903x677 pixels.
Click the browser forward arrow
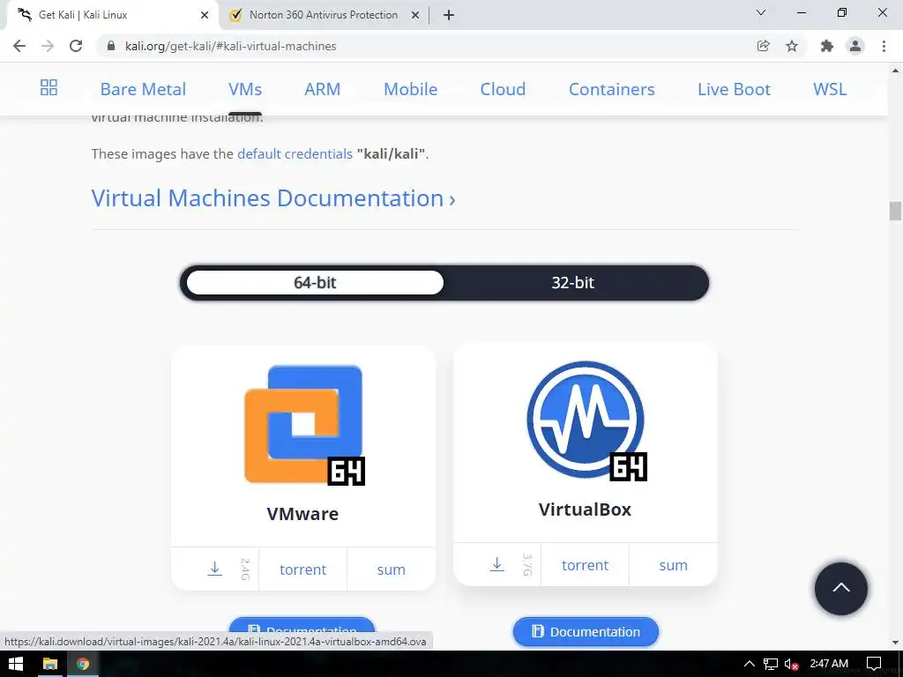[x=48, y=46]
